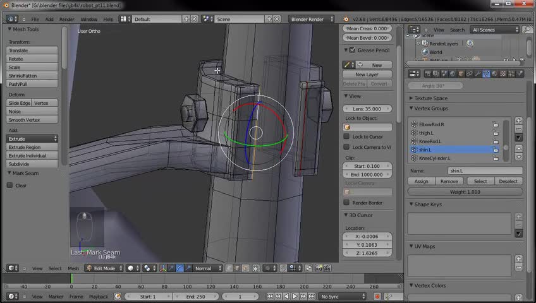Click the record auto-keyframe button
536x303 pixels.
pyautogui.click(x=377, y=296)
